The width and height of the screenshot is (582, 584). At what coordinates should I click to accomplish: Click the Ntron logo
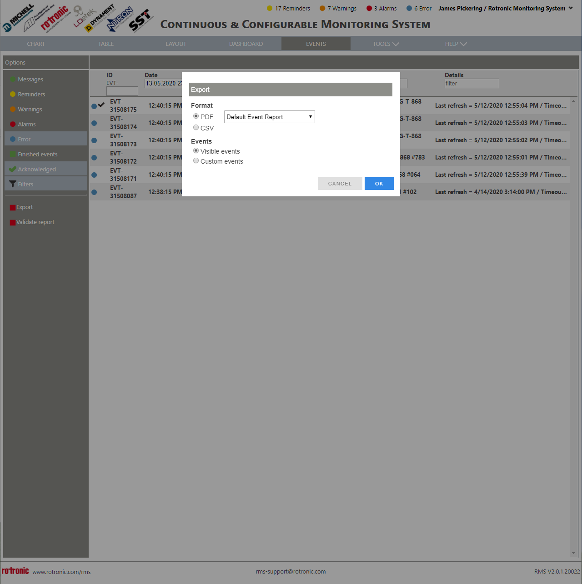click(120, 19)
